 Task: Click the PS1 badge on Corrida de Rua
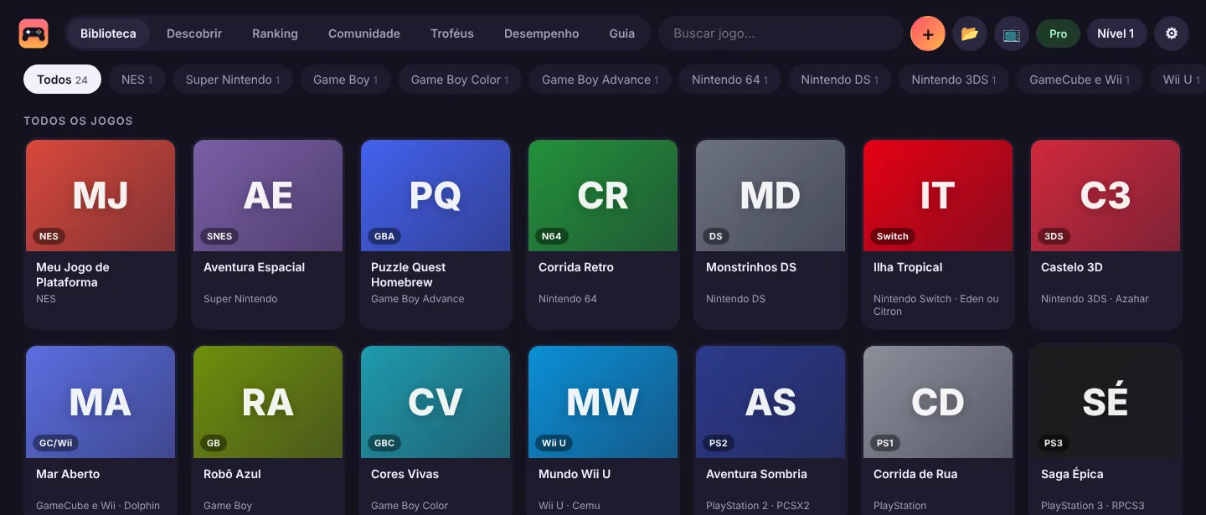coord(885,443)
